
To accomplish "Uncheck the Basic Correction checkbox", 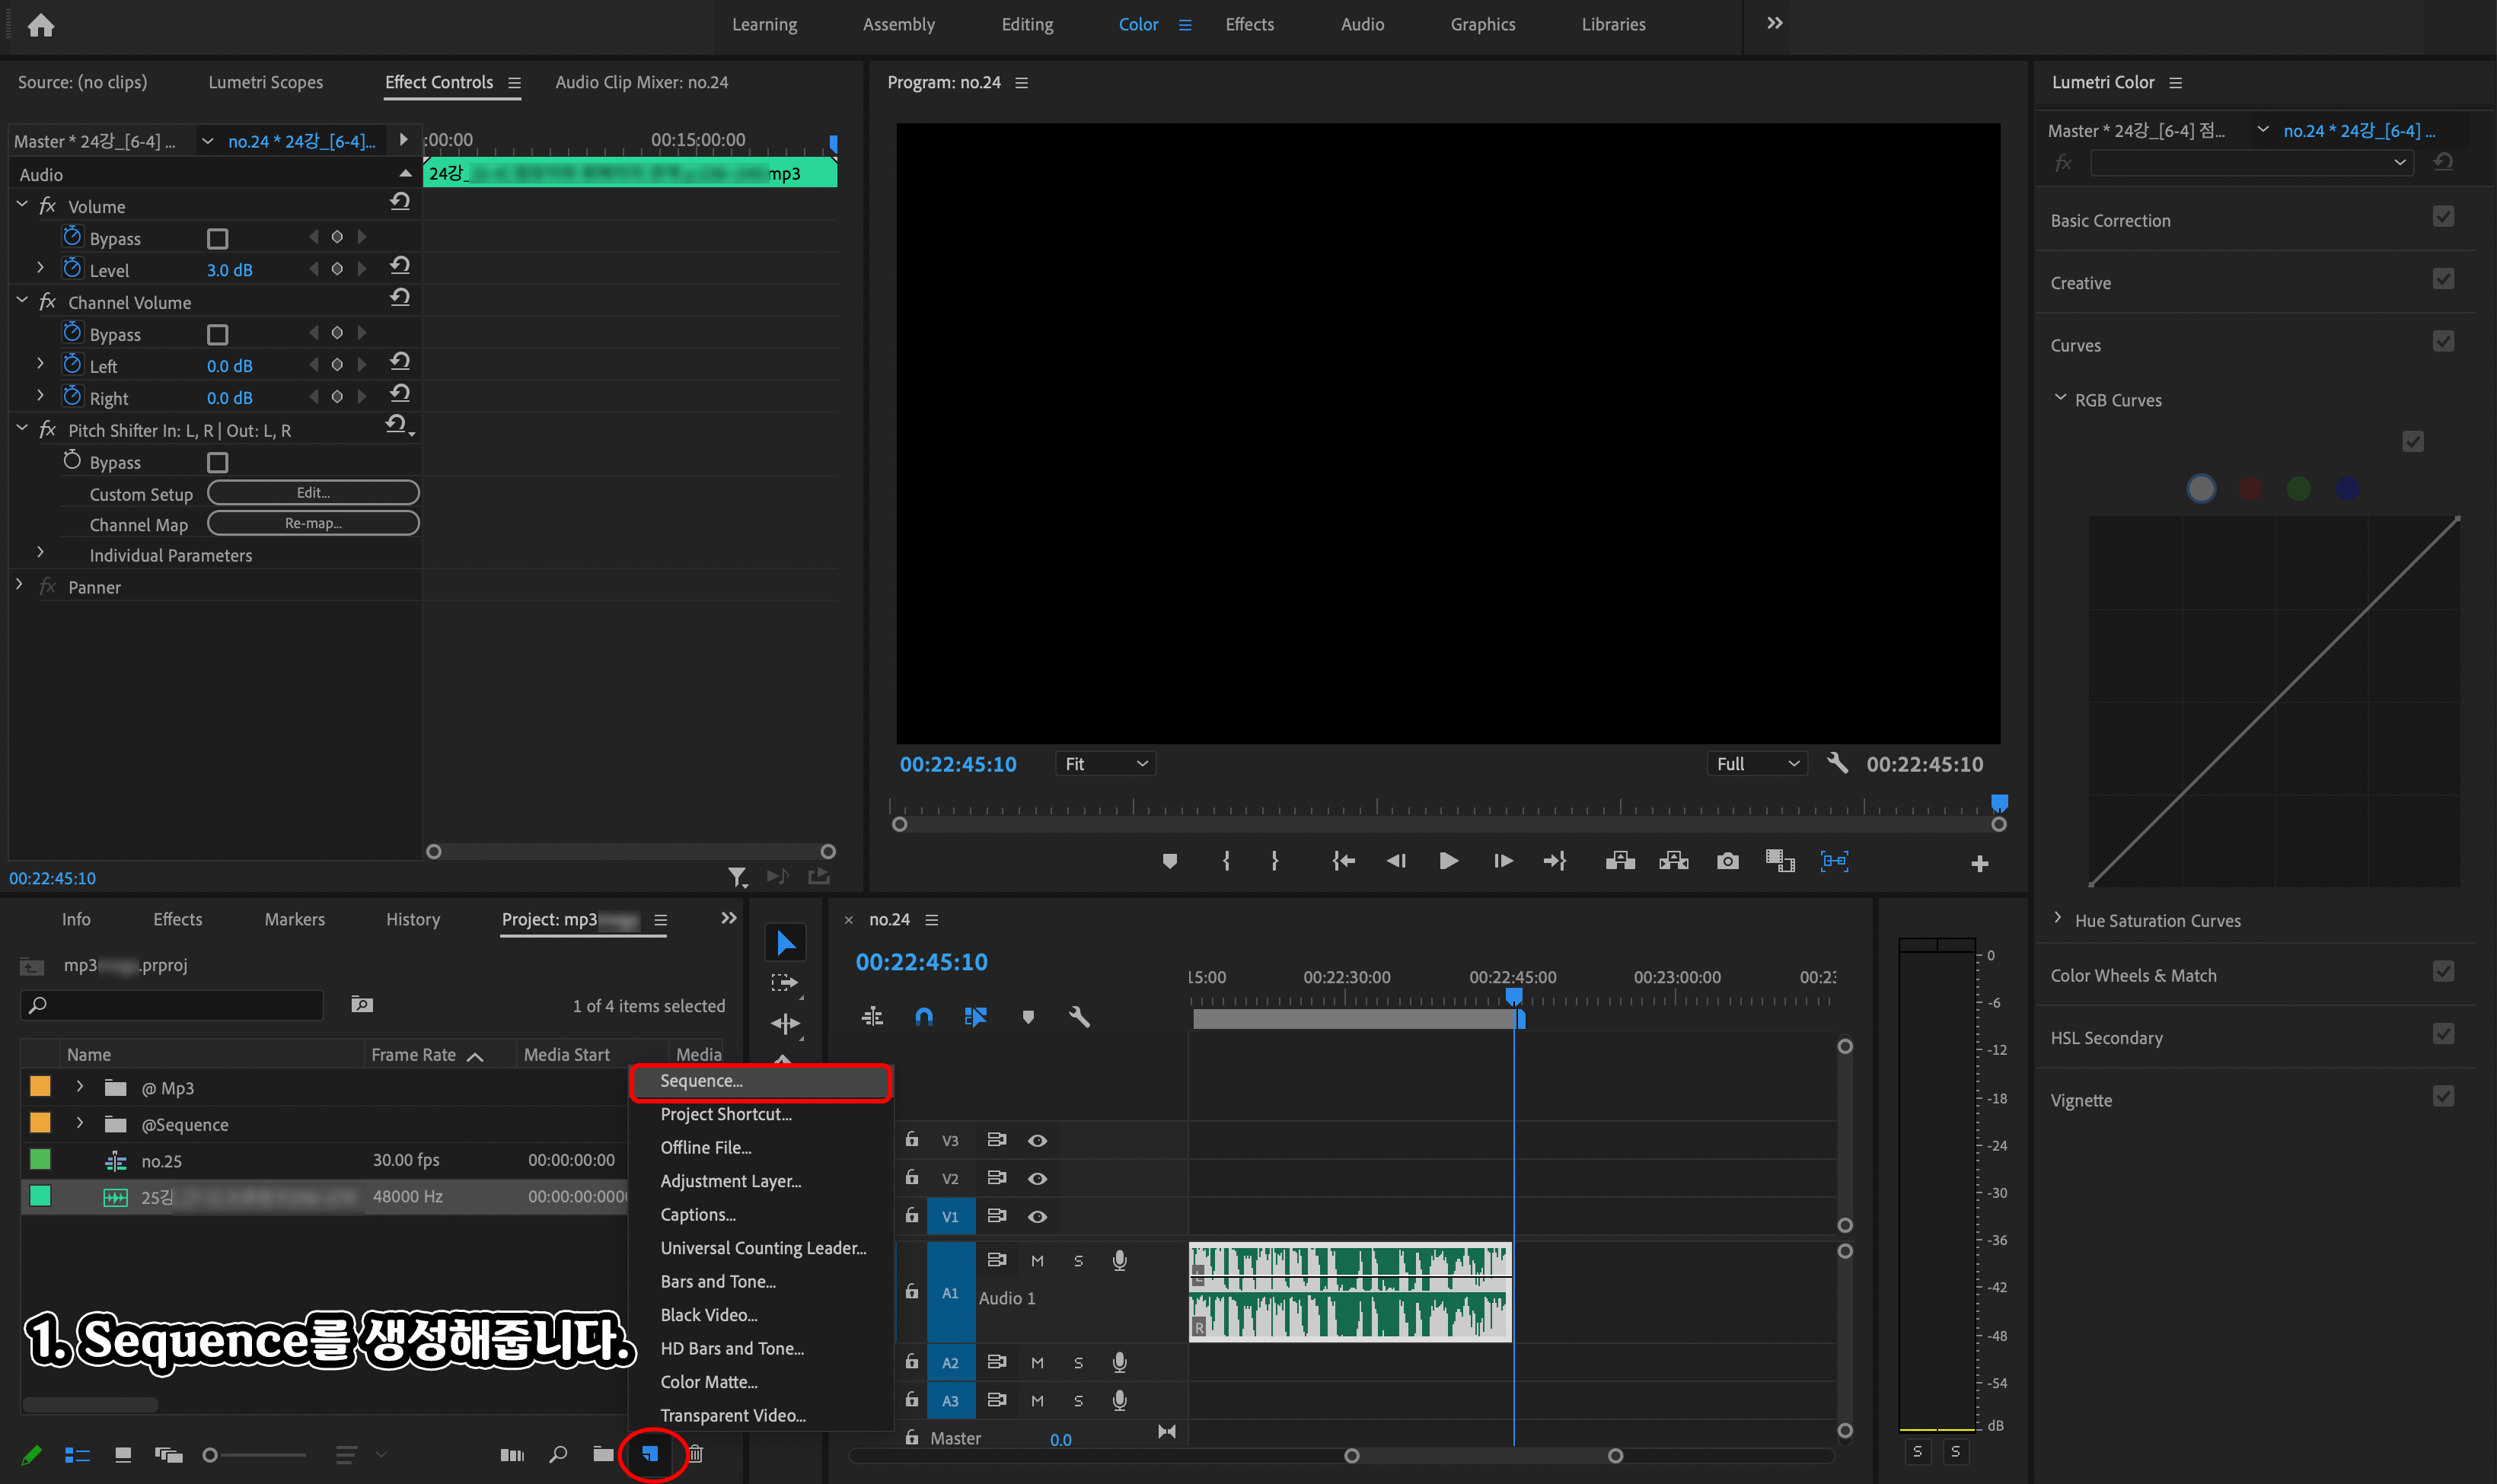I will point(2443,217).
